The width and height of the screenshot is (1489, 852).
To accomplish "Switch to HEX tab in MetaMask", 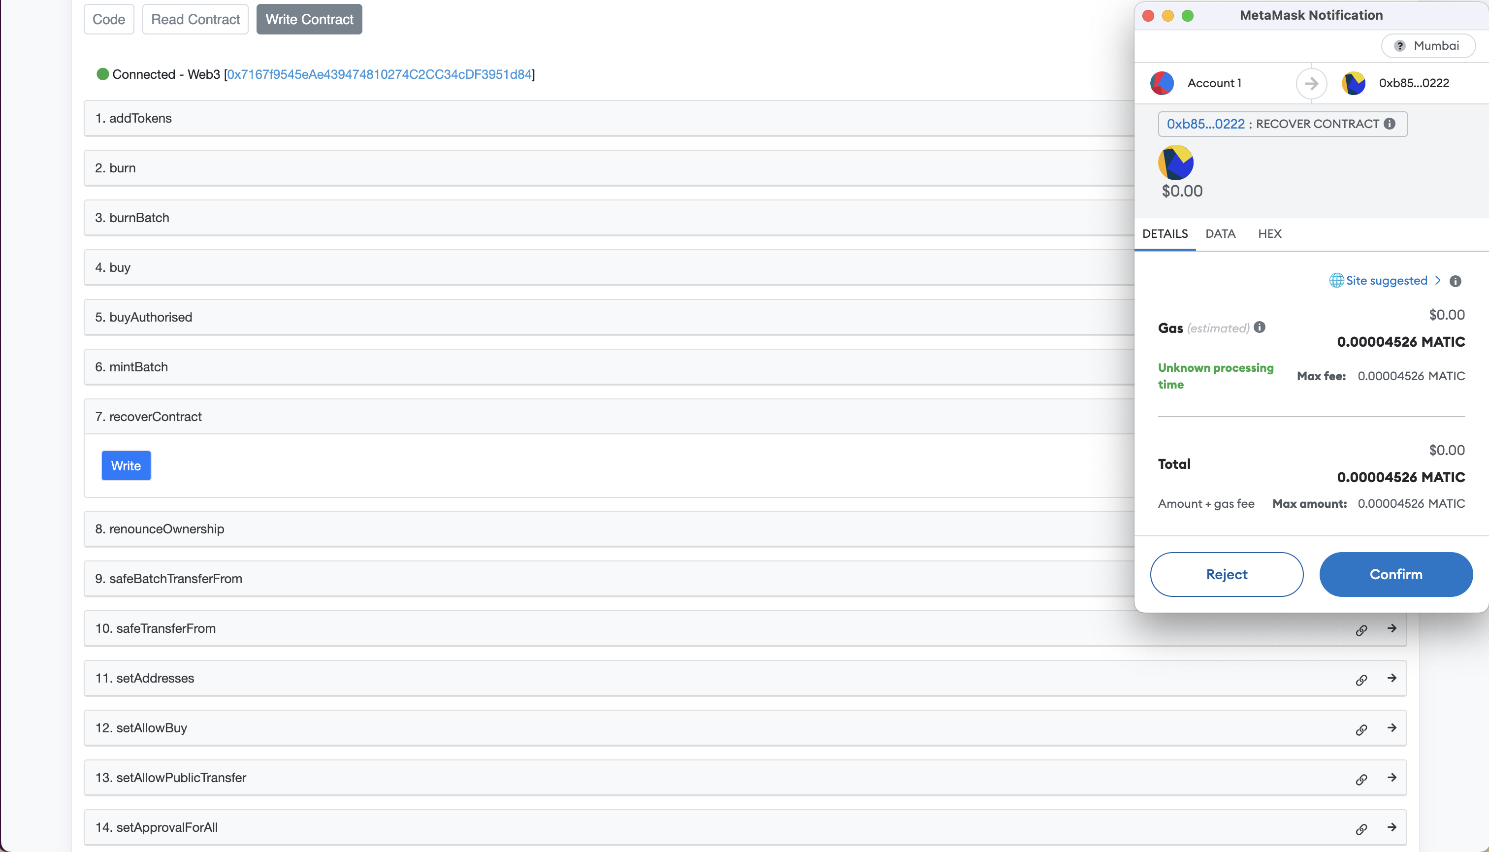I will click(1269, 233).
